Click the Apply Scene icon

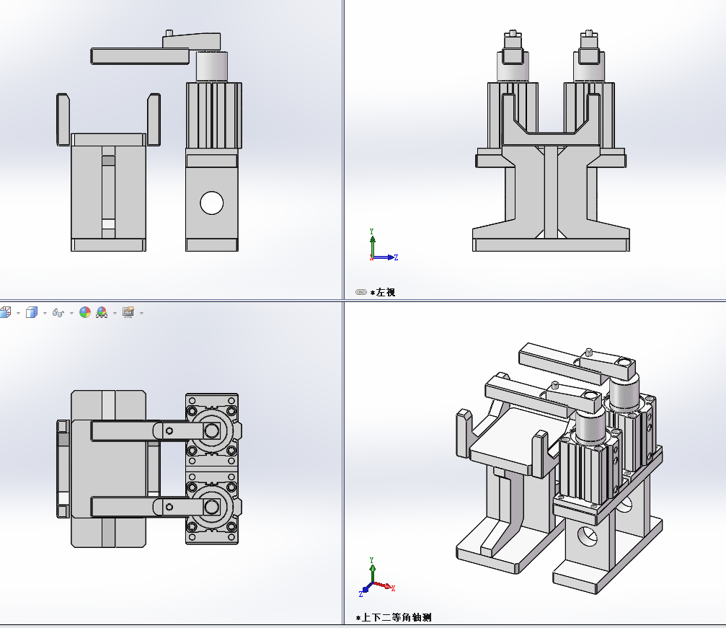(102, 313)
